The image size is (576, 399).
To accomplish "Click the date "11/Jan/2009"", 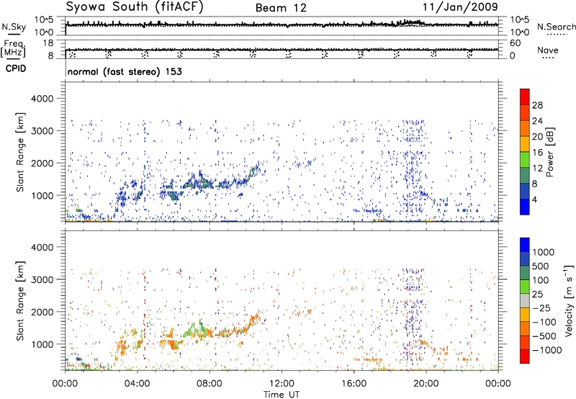I will (x=460, y=7).
